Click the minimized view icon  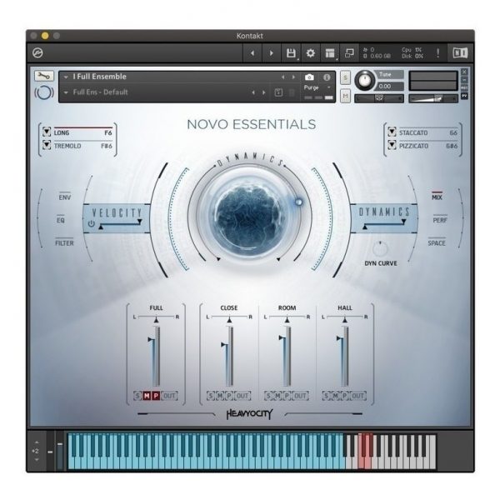(349, 53)
